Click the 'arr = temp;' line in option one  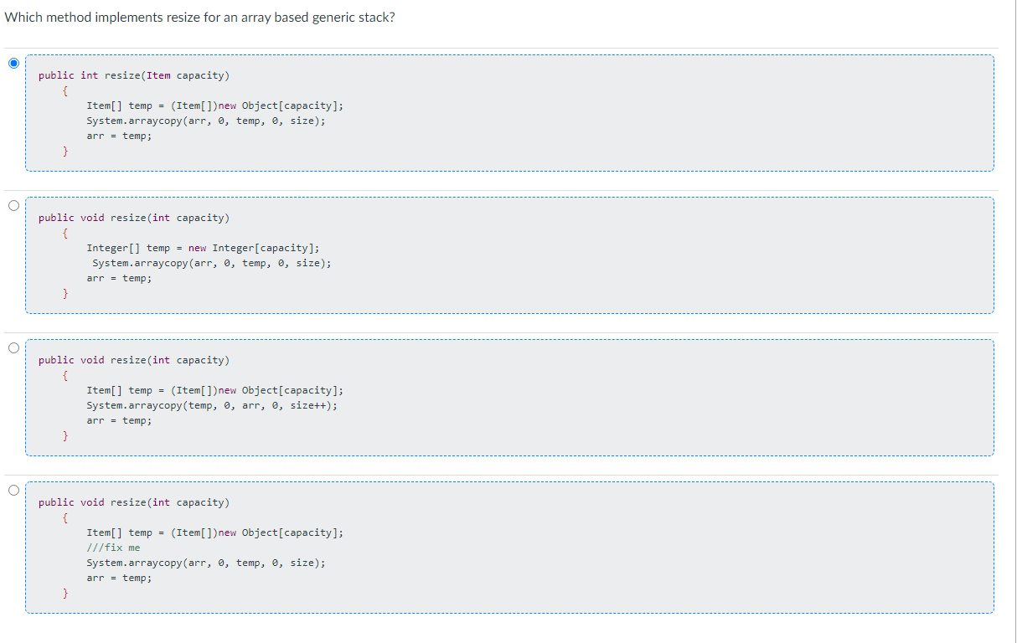[x=119, y=136]
